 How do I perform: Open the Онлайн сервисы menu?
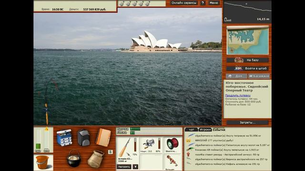coord(184,3)
